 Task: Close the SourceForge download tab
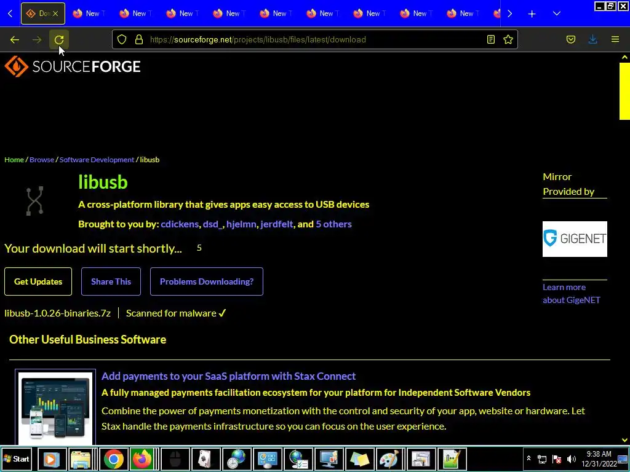(55, 14)
